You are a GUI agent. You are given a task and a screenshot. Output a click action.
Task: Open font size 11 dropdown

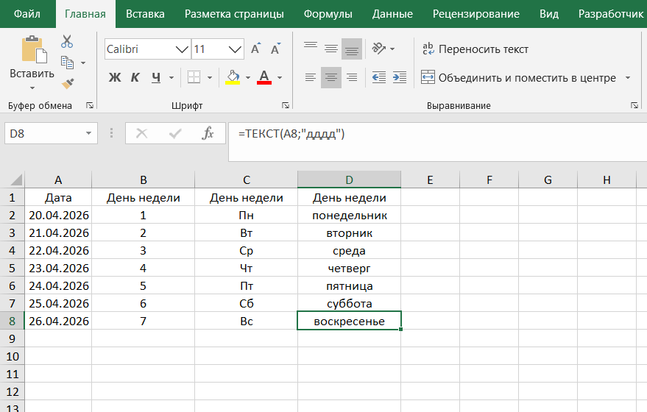[x=235, y=49]
